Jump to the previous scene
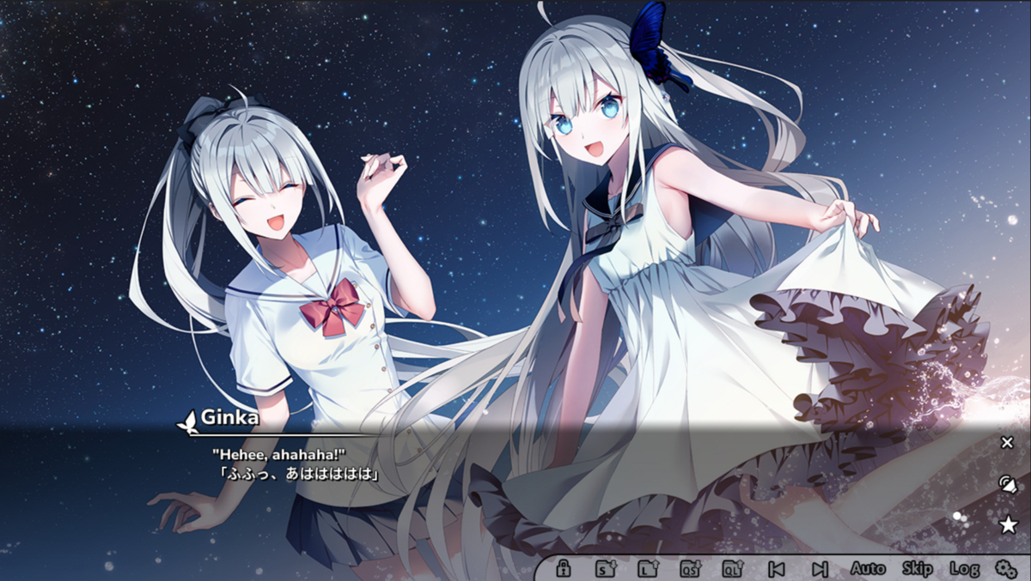 click(x=777, y=568)
